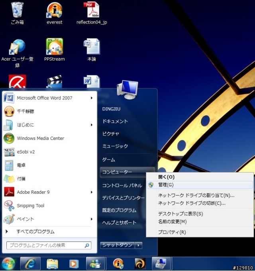255x271 pixels.
Task: Open eSobi v2 news reader
Action: (x=49, y=152)
